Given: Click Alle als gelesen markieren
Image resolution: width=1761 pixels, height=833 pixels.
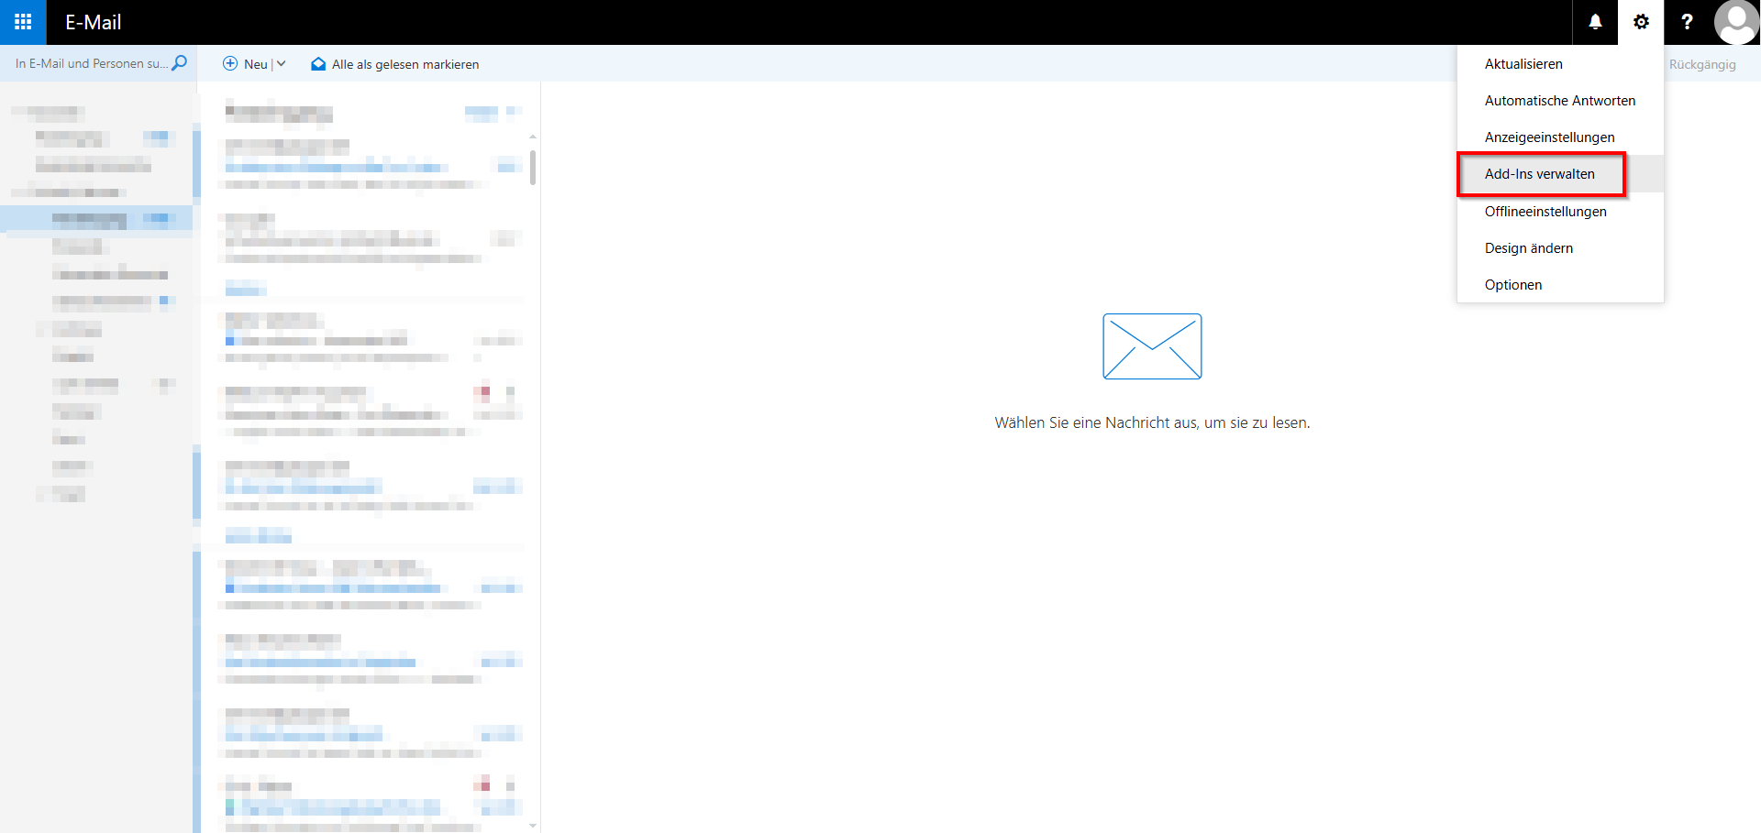Looking at the screenshot, I should 406,63.
